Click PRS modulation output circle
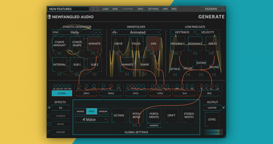 [x=66, y=86]
